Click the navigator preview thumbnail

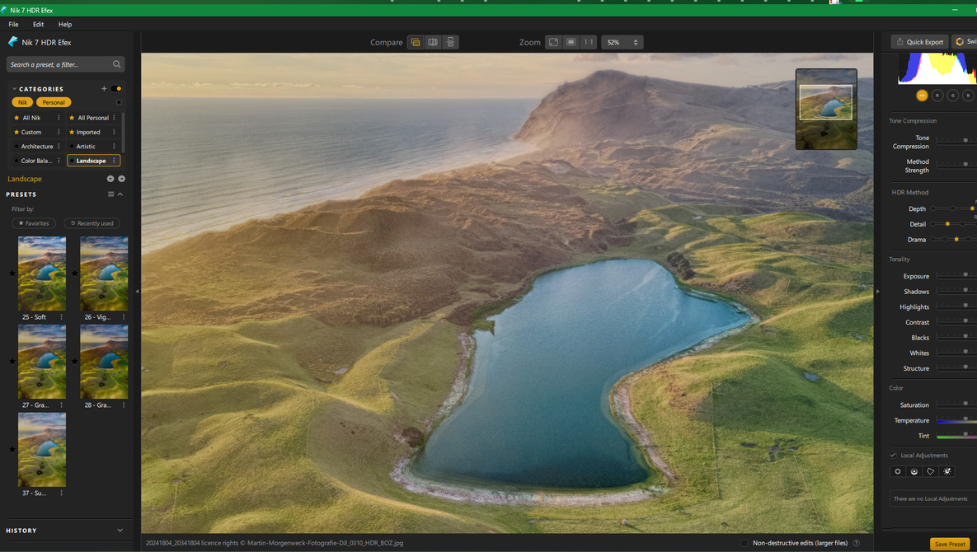(826, 109)
